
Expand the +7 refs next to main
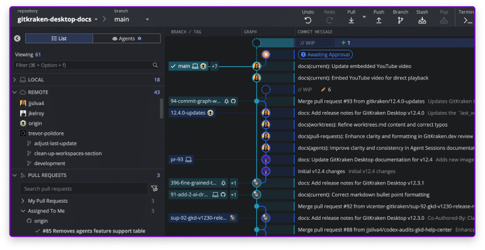coord(214,66)
